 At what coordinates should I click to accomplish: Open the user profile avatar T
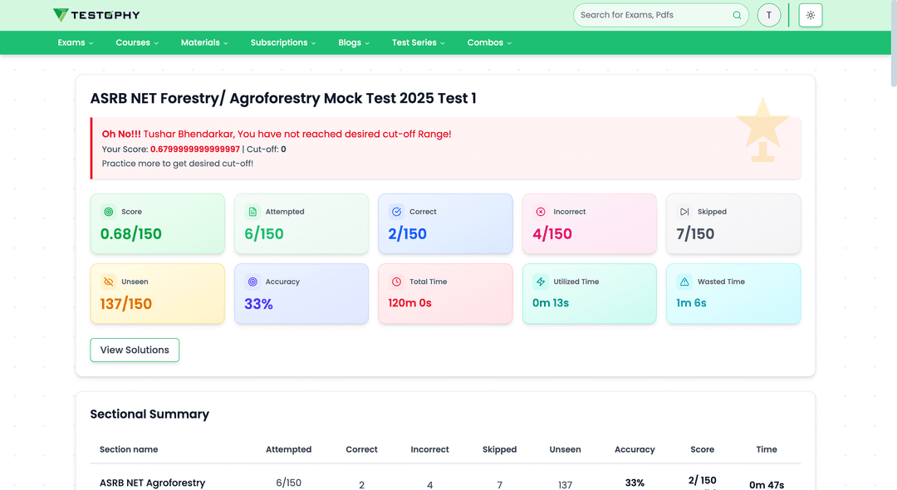tap(769, 16)
